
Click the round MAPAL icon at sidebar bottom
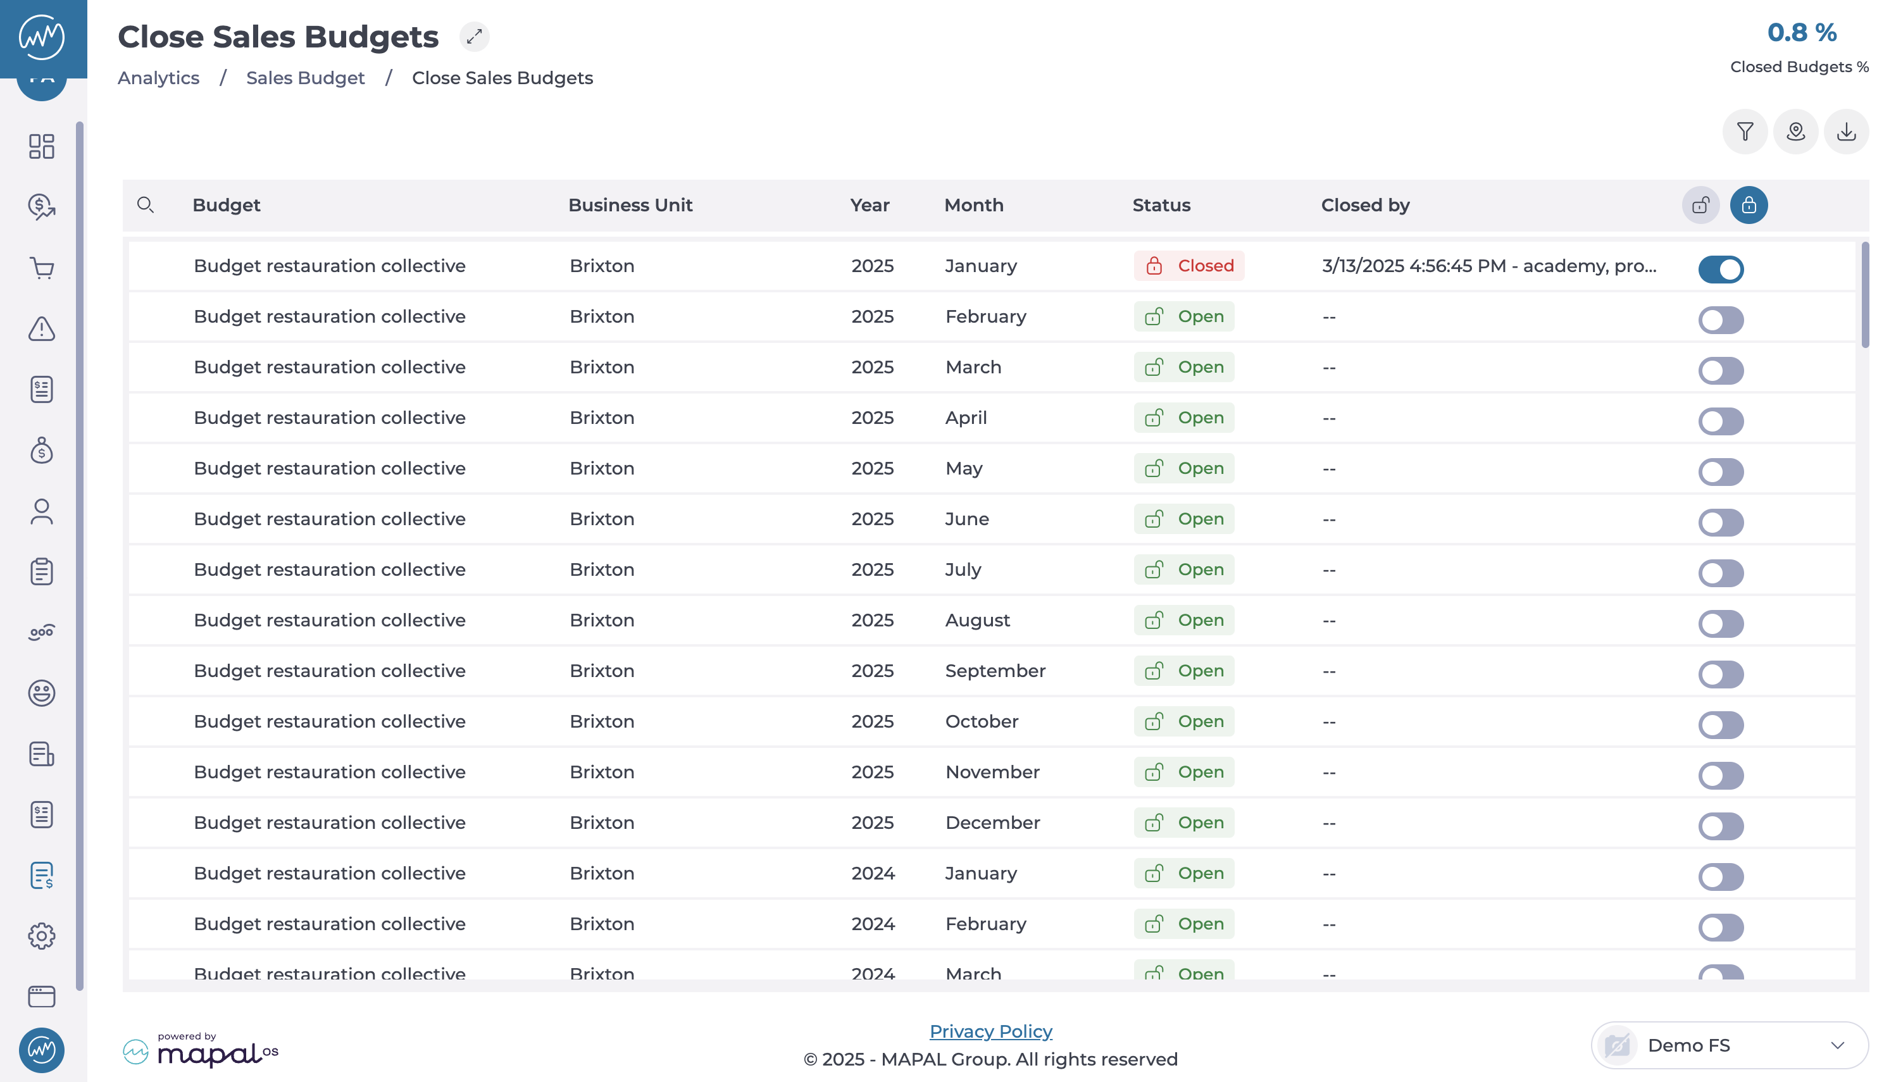[42, 1050]
